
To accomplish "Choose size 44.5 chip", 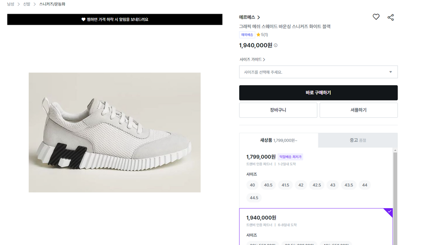I will [254, 198].
